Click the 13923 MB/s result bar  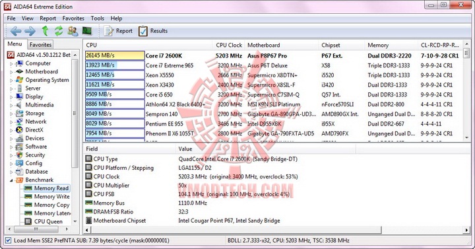tap(115, 65)
